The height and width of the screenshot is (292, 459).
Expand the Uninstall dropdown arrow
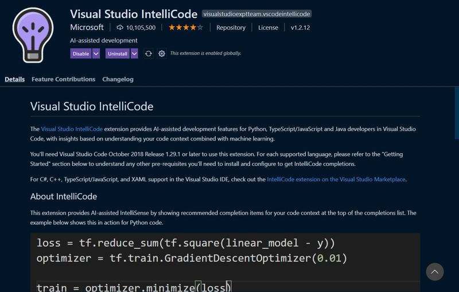tap(134, 53)
